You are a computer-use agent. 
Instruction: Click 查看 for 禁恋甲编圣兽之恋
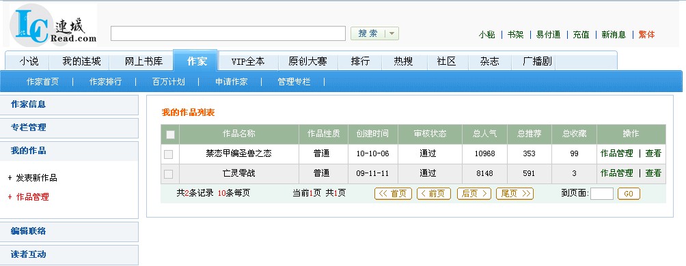click(x=653, y=153)
